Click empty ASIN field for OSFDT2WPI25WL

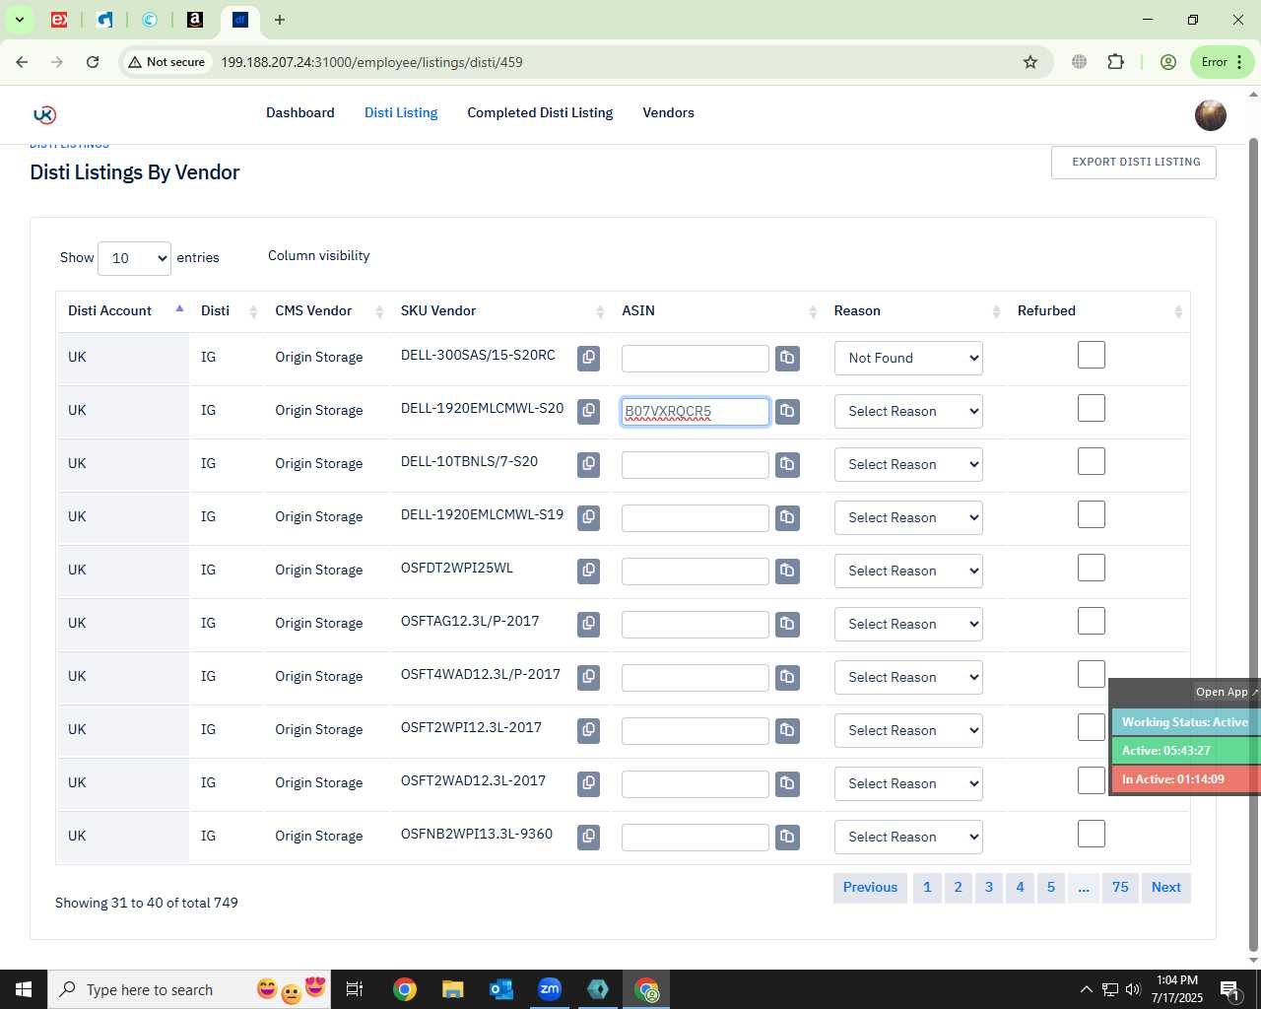click(x=696, y=572)
